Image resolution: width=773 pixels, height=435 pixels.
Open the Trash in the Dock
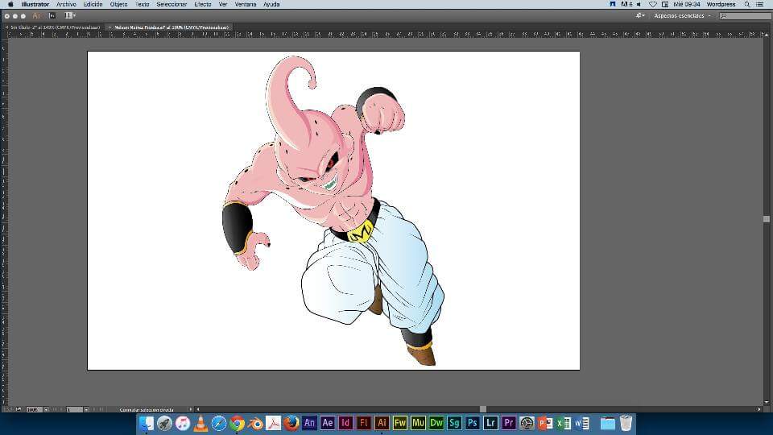pos(626,423)
